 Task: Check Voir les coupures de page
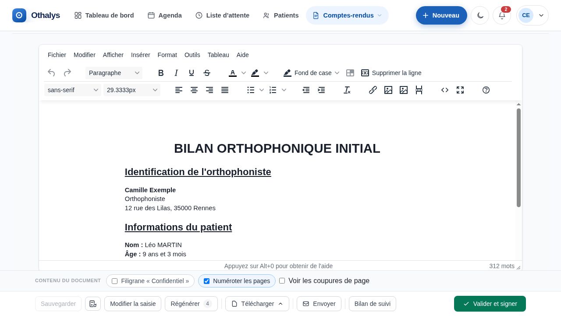pyautogui.click(x=282, y=281)
